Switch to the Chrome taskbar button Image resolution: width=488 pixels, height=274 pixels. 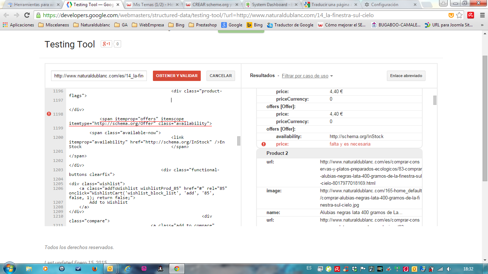click(x=177, y=269)
